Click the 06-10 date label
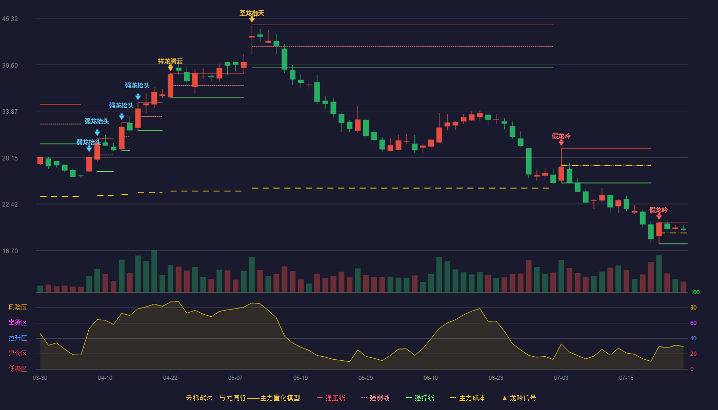This screenshot has width=718, height=410. (431, 378)
